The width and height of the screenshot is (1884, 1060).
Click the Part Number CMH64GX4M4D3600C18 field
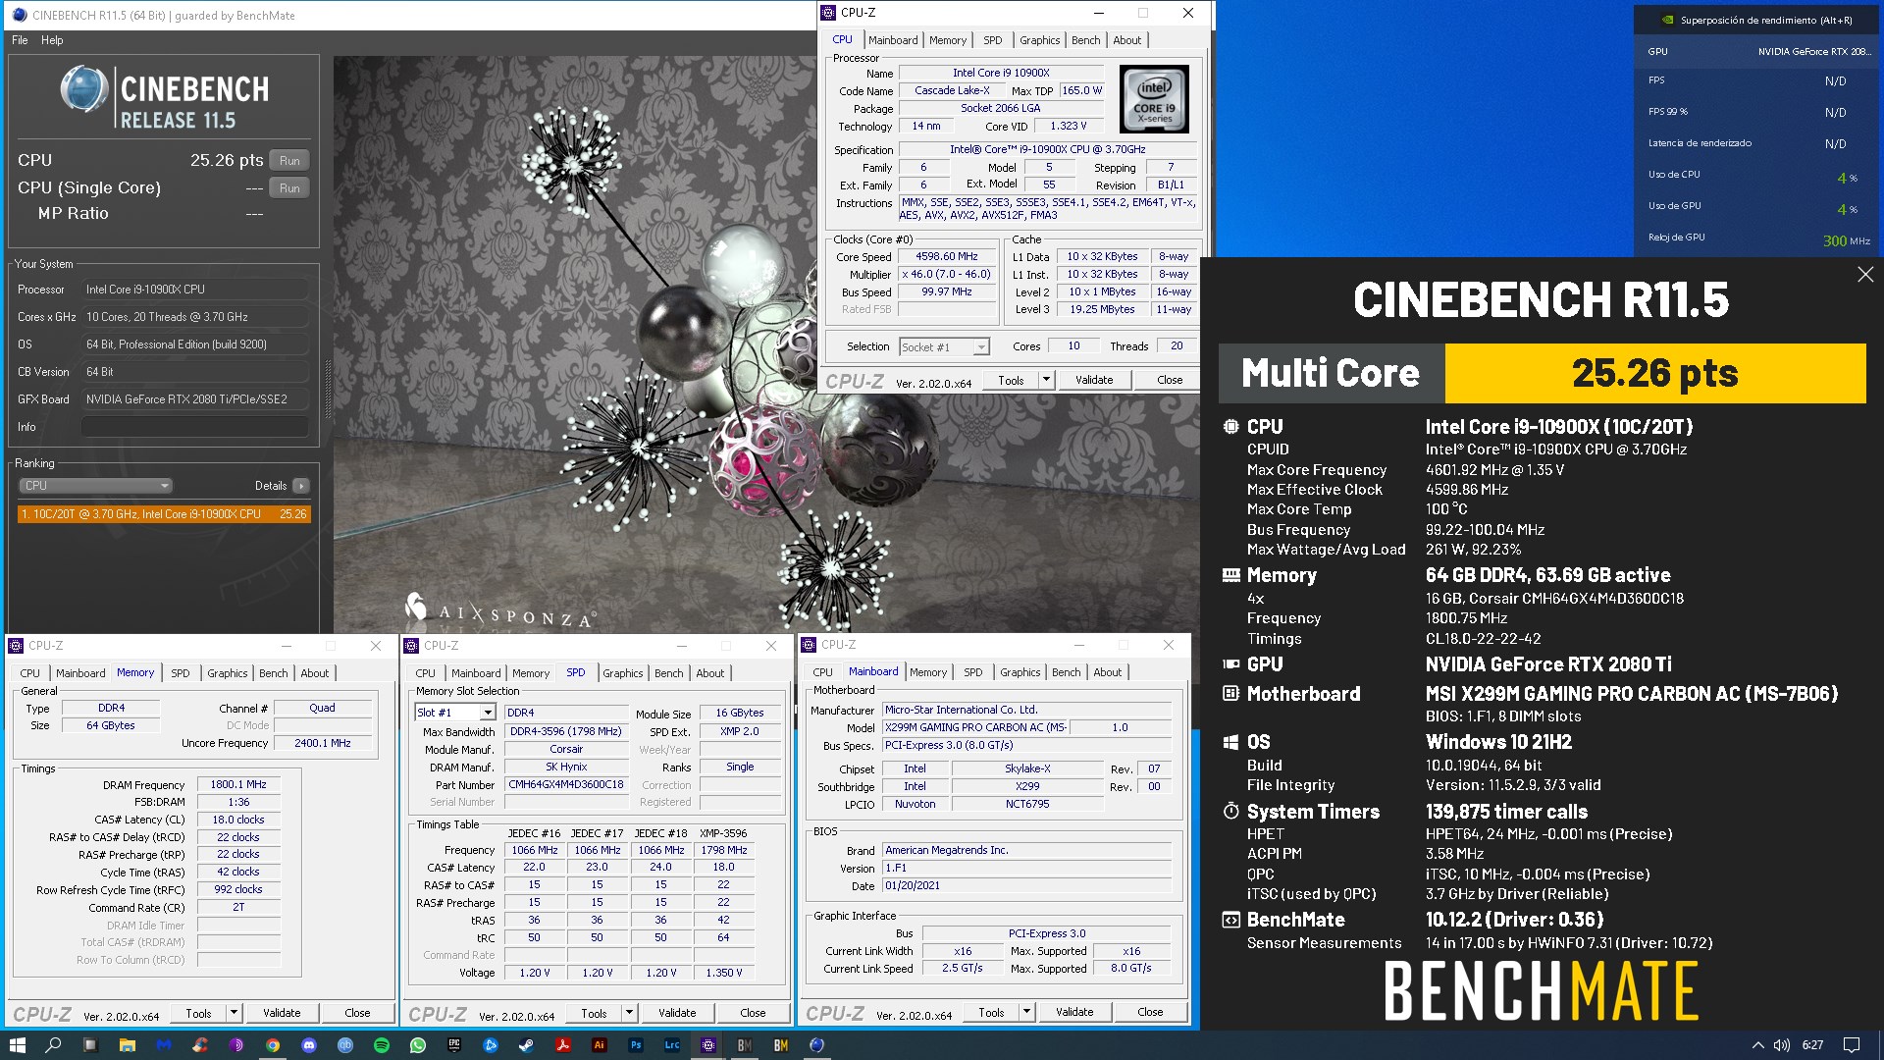pyautogui.click(x=566, y=785)
